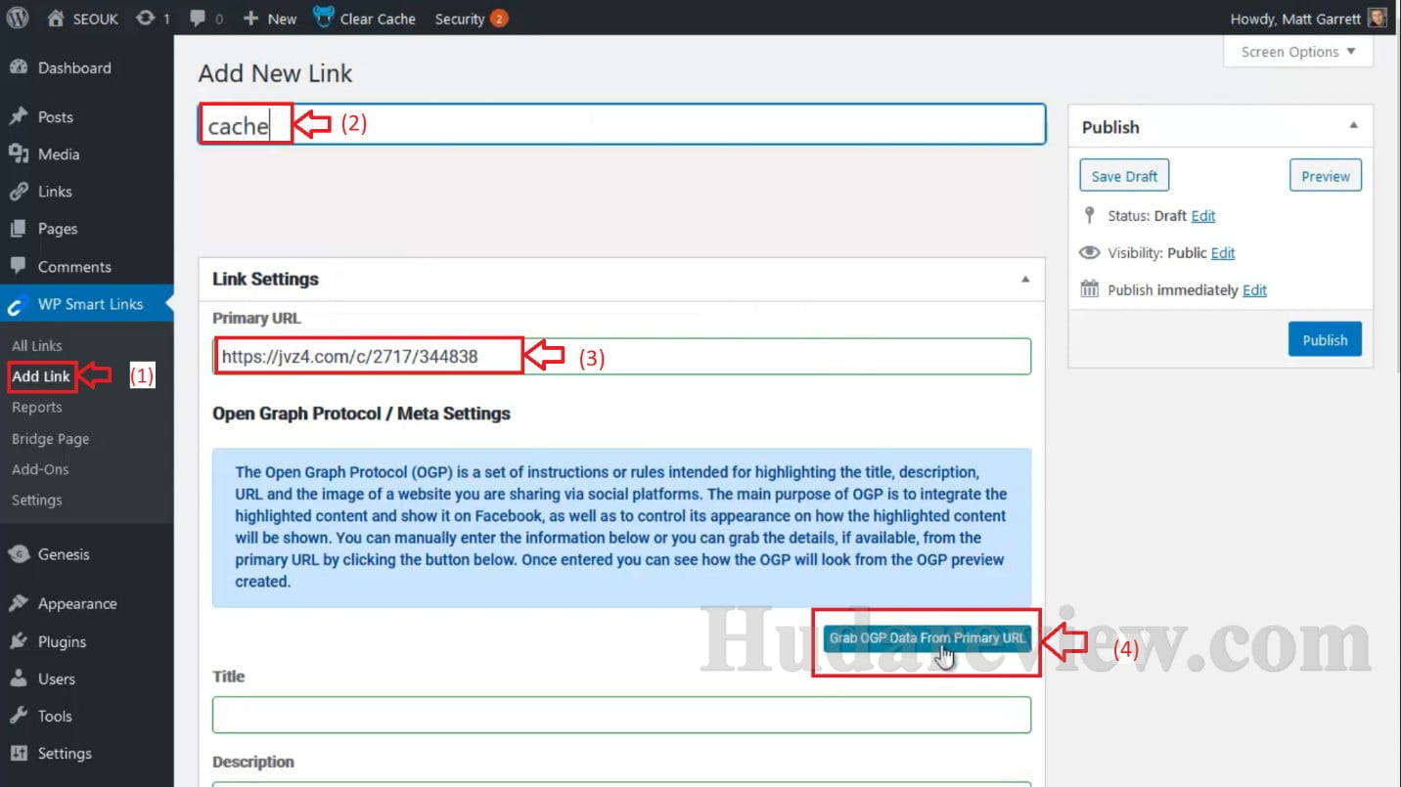
Task: Click the link title field containing cache
Action: pos(622,125)
